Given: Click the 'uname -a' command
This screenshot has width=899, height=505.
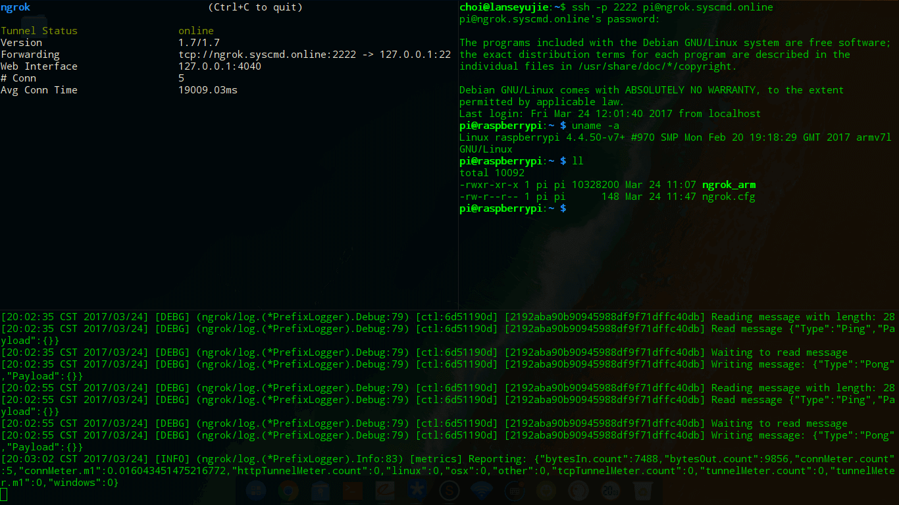Looking at the screenshot, I should pyautogui.click(x=596, y=126).
